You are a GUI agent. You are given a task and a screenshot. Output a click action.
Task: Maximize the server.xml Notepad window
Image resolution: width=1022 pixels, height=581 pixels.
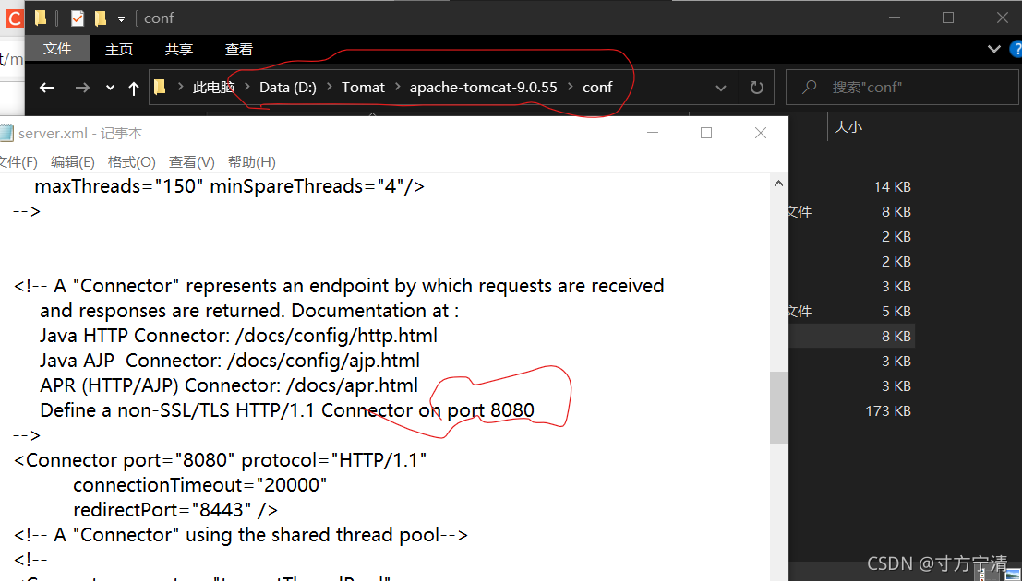click(x=706, y=133)
